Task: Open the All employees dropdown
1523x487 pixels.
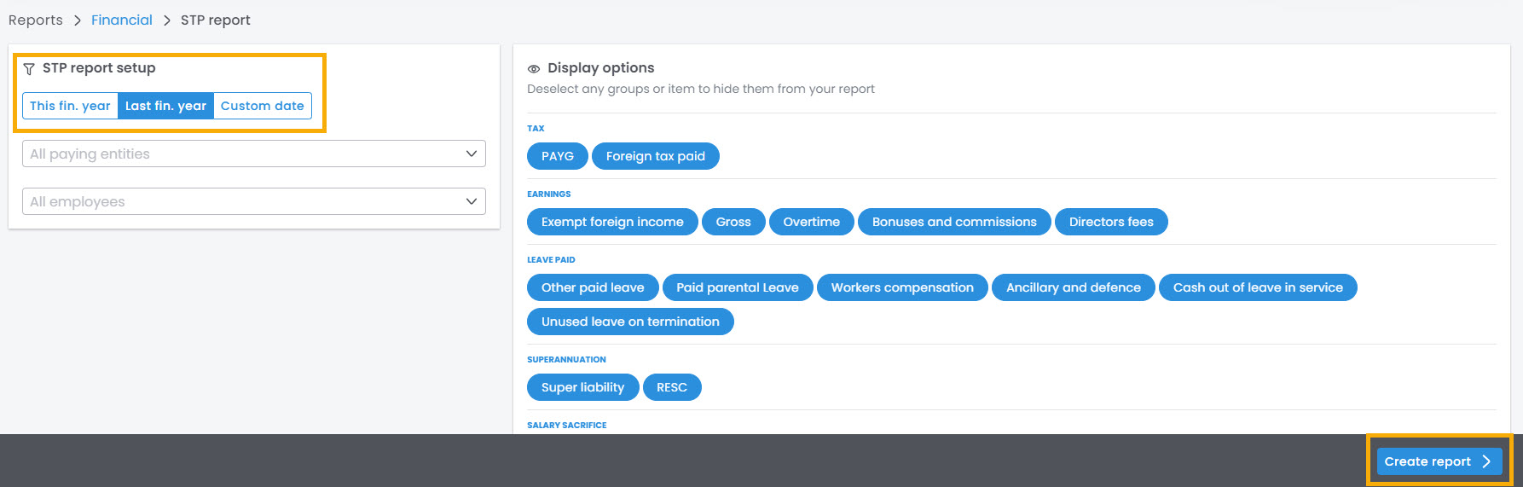Action: pos(253,201)
